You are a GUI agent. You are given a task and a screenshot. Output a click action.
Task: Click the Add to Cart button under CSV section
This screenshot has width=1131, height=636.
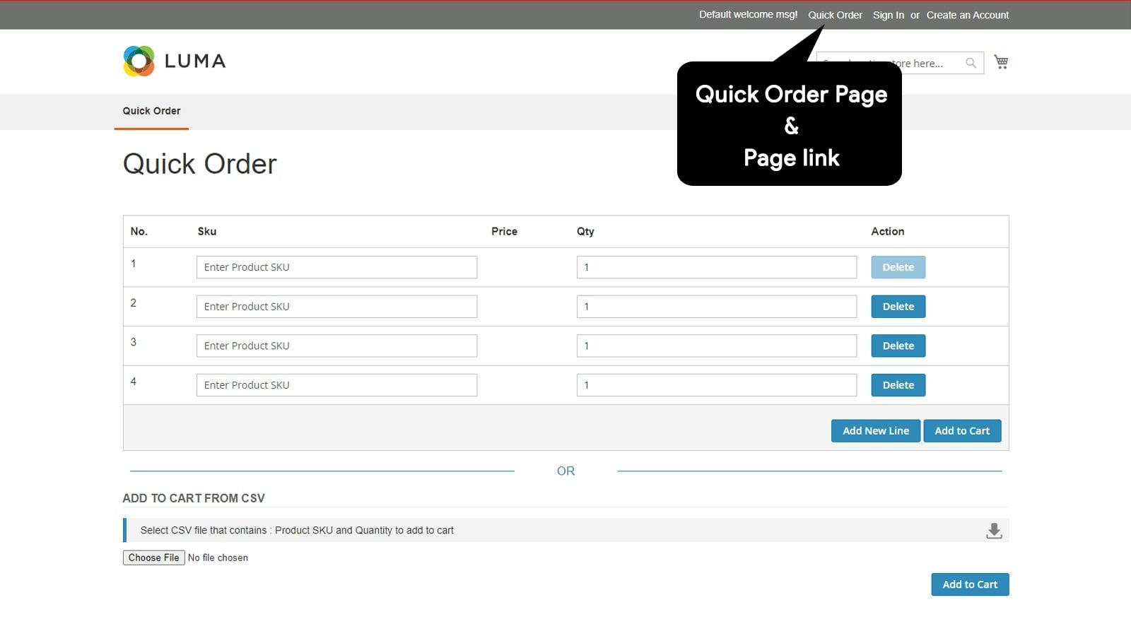(x=970, y=584)
